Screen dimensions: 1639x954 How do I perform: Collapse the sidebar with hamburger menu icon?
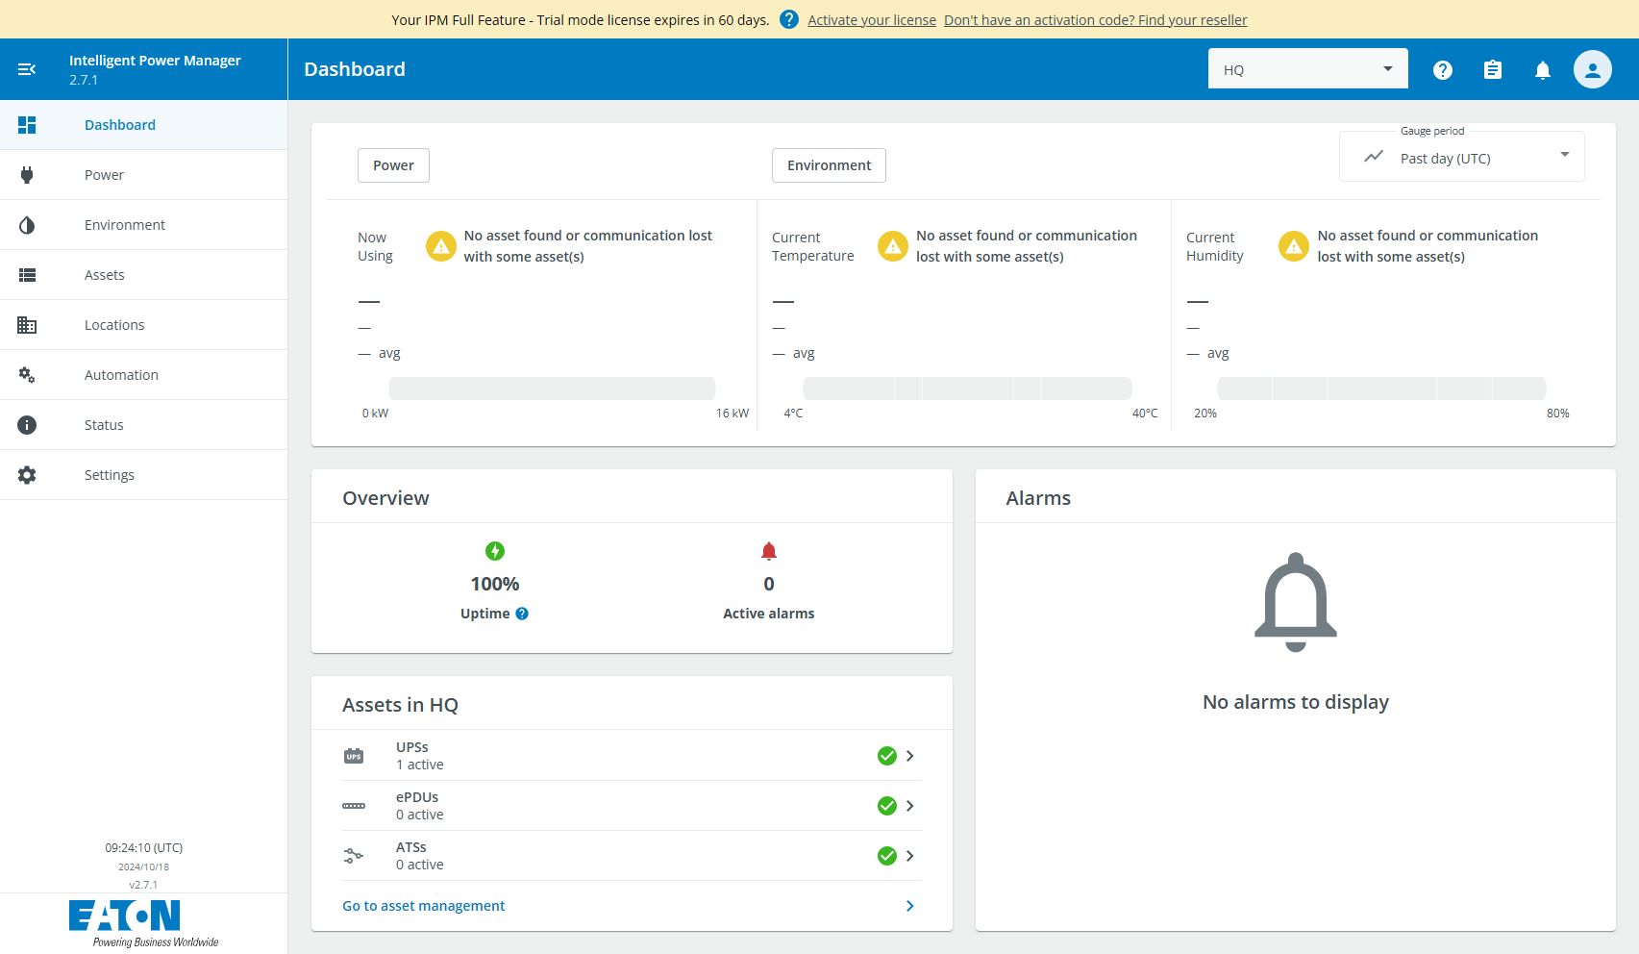(27, 69)
